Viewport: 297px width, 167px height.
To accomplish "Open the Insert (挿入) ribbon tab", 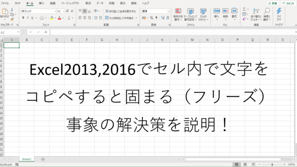I will click(41, 3).
